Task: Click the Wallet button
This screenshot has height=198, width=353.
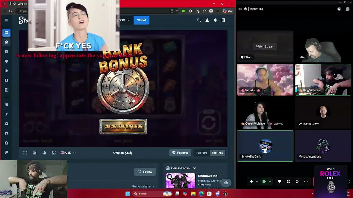Action: 141,20
